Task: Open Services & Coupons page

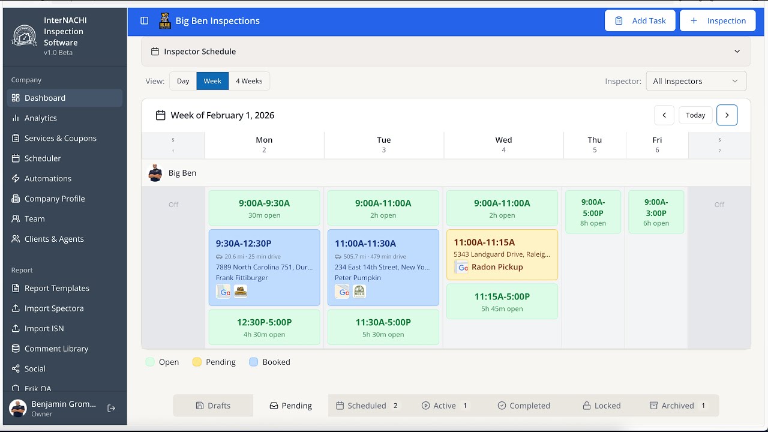Action: (x=65, y=138)
